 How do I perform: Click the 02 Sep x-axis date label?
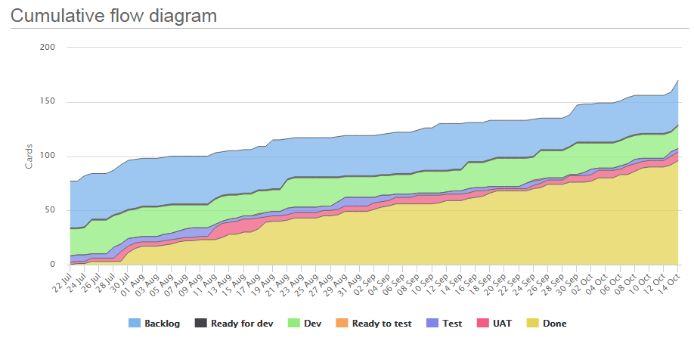pyautogui.click(x=366, y=277)
